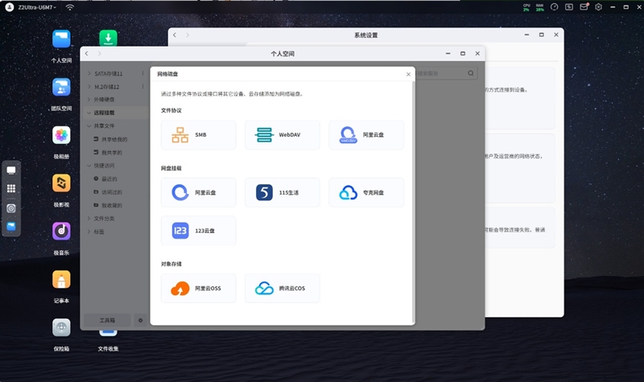Click the search magnifier icon

coord(471,73)
